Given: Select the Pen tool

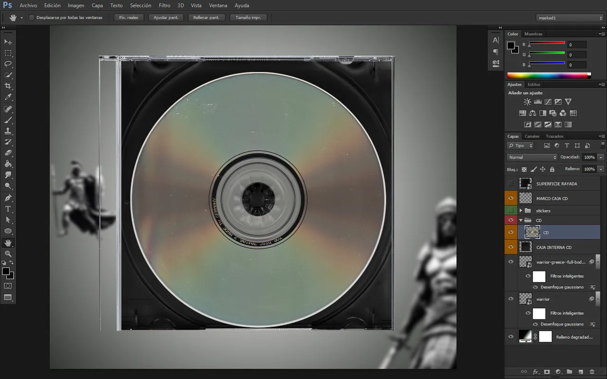Looking at the screenshot, I should [x=8, y=198].
